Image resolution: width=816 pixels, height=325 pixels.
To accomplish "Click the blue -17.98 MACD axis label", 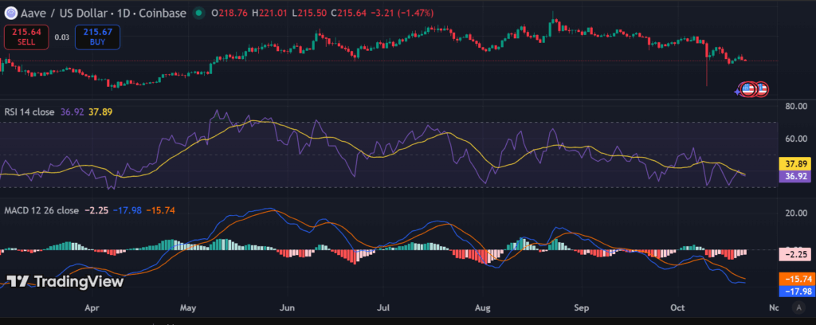I will (795, 291).
